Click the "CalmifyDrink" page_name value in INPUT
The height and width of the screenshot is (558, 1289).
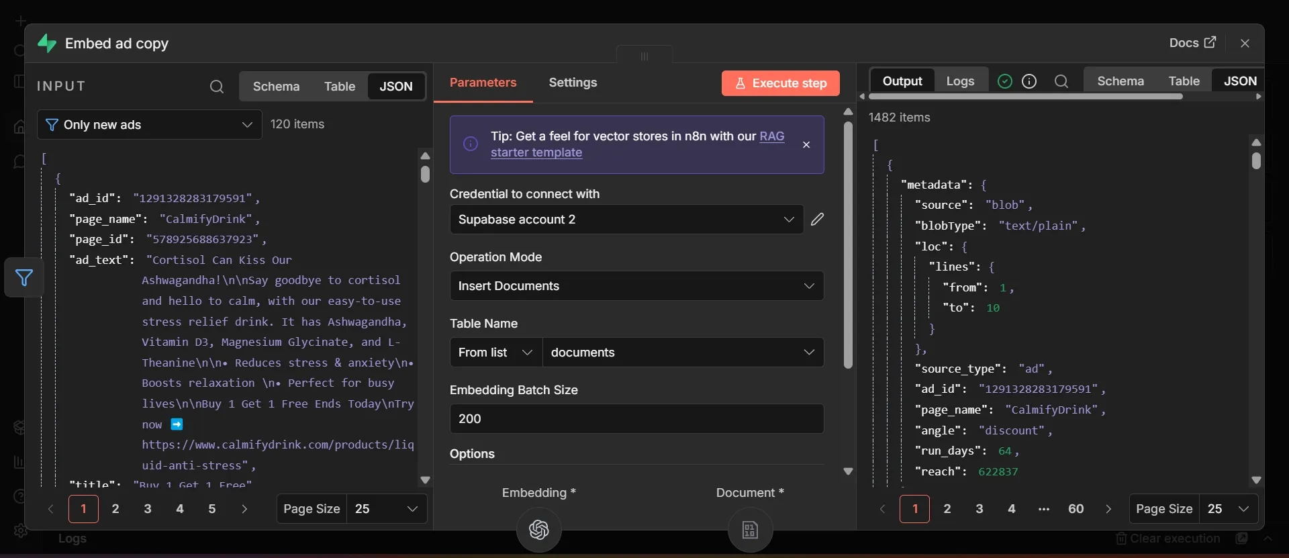206,219
